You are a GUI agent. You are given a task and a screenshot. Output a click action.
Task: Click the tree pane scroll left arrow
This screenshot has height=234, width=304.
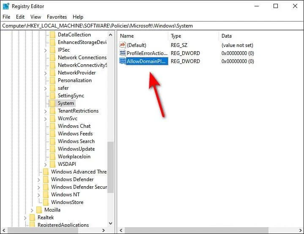(4, 230)
